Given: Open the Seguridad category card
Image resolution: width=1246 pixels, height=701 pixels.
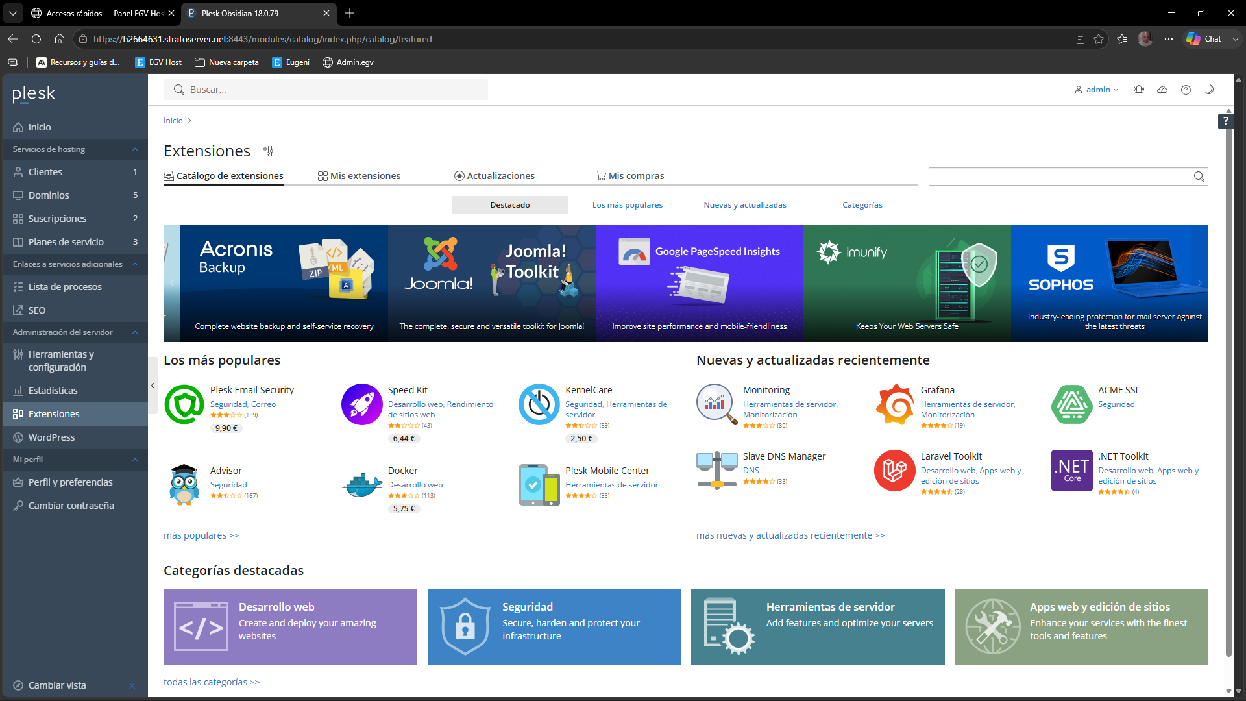Looking at the screenshot, I should 554,627.
